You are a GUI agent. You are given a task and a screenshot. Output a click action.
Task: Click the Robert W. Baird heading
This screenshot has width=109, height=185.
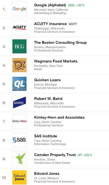point(48,99)
